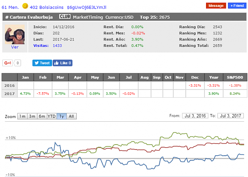Click the 2017 row label
The image size is (248, 177).
[x=10, y=93]
